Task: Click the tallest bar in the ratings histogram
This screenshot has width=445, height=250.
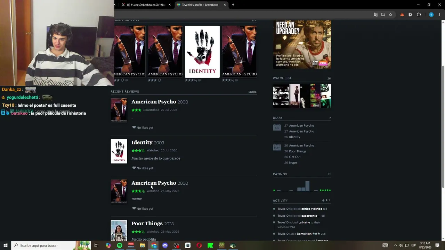Action: pos(307,186)
